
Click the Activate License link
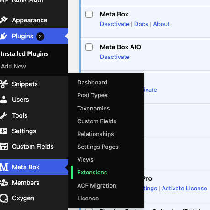click(x=184, y=189)
